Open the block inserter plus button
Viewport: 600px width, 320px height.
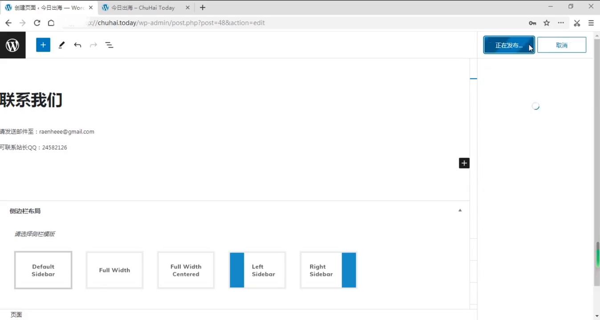(43, 45)
